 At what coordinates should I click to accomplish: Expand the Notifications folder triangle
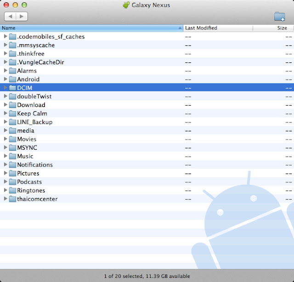click(x=6, y=164)
